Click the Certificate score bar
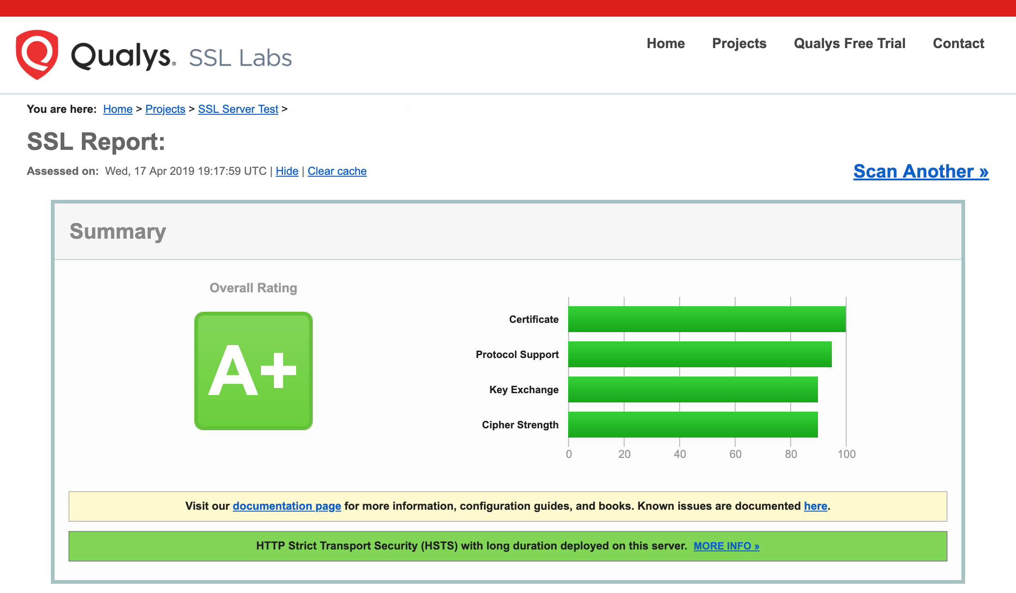The image size is (1016, 593). pos(703,319)
